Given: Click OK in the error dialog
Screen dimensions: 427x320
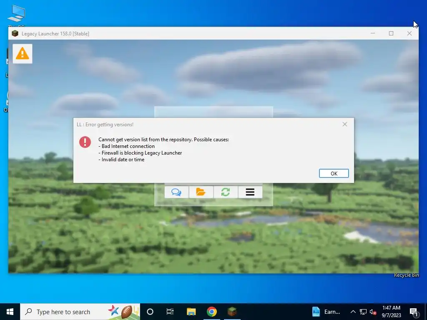Looking at the screenshot, I should pos(334,174).
